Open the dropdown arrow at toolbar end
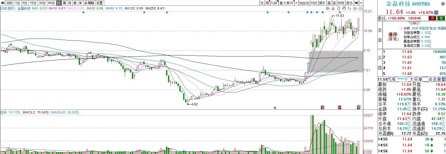Image resolution: width=446 pixels, height=154 pixels. (361, 3)
